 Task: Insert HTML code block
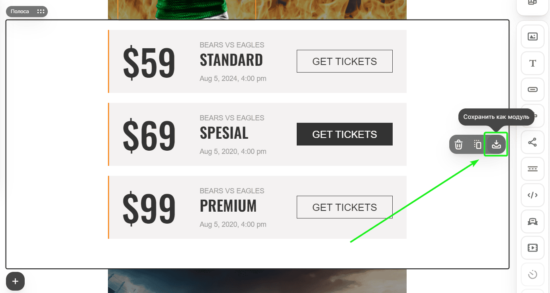(532, 195)
